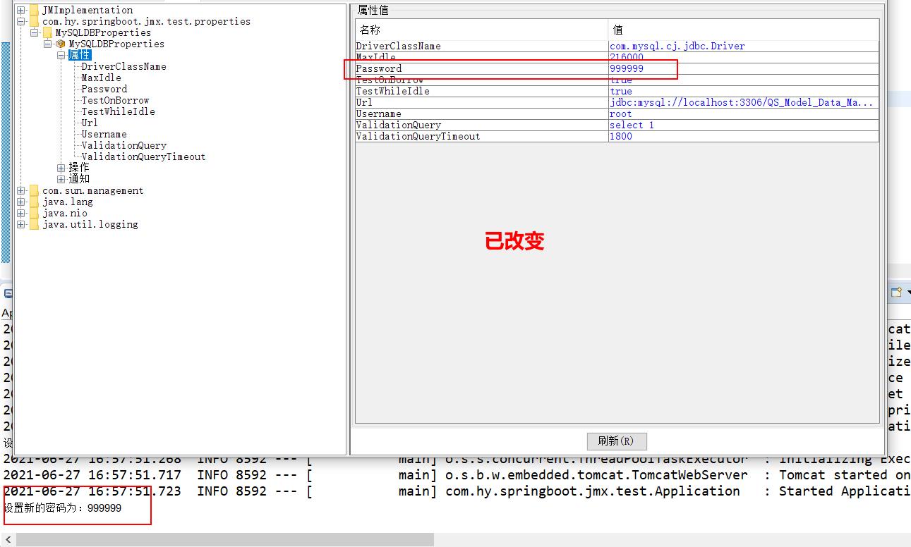The image size is (911, 547).
Task: Expand the 通知 notifications node
Action: coord(61,179)
